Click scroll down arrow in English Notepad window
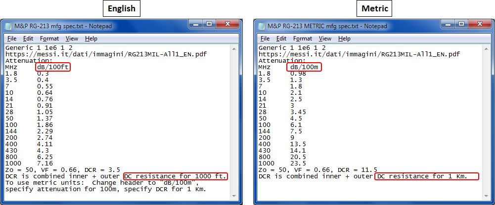 click(x=234, y=197)
